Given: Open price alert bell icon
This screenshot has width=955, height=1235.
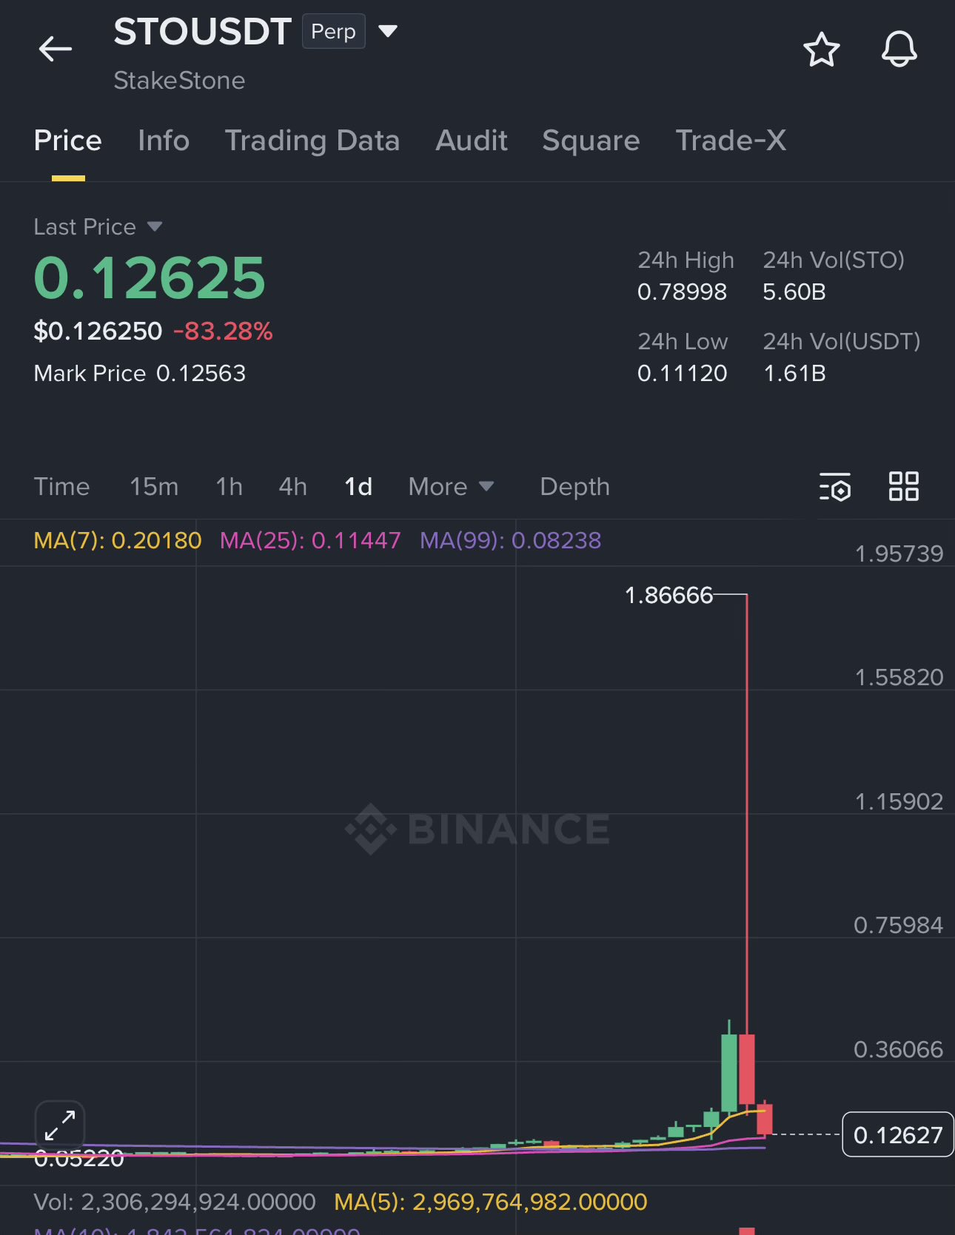Looking at the screenshot, I should coord(899,50).
